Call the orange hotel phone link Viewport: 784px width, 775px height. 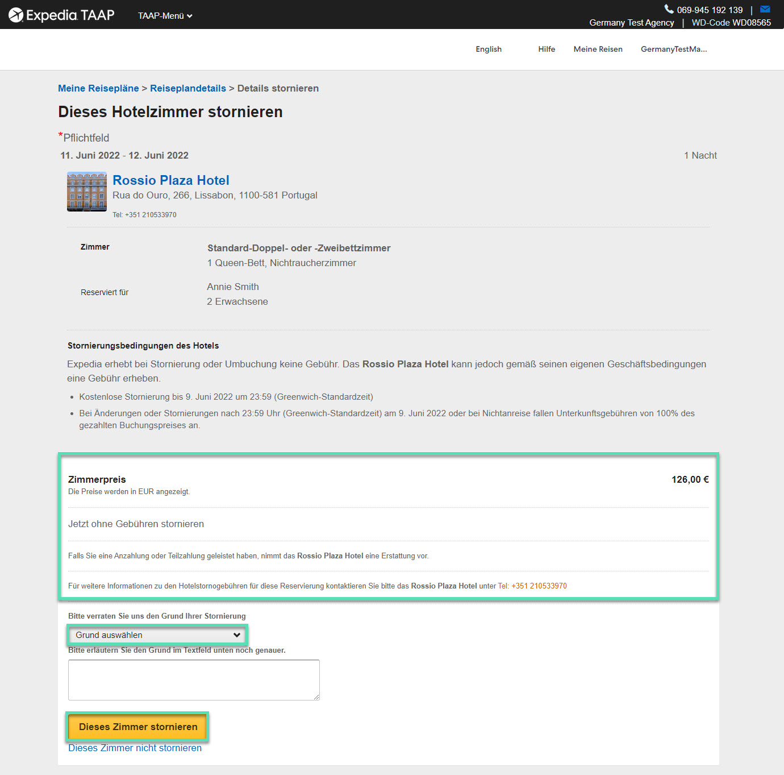pos(532,586)
